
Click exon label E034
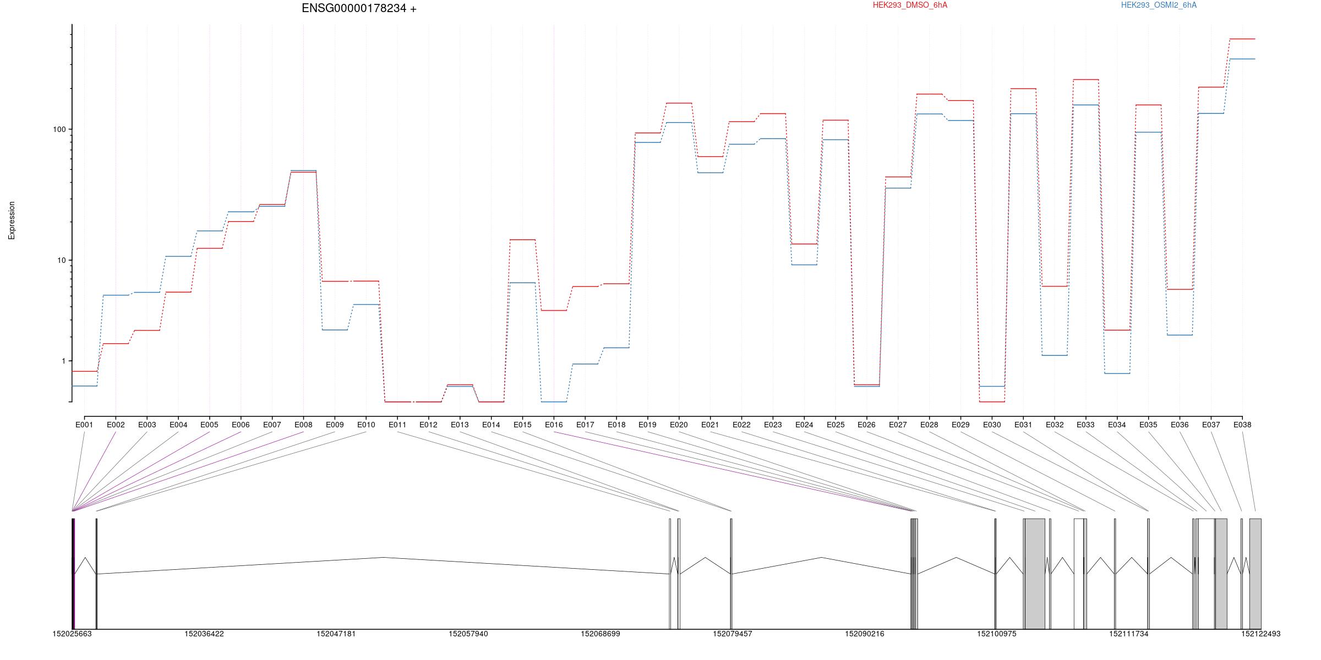[x=1117, y=425]
